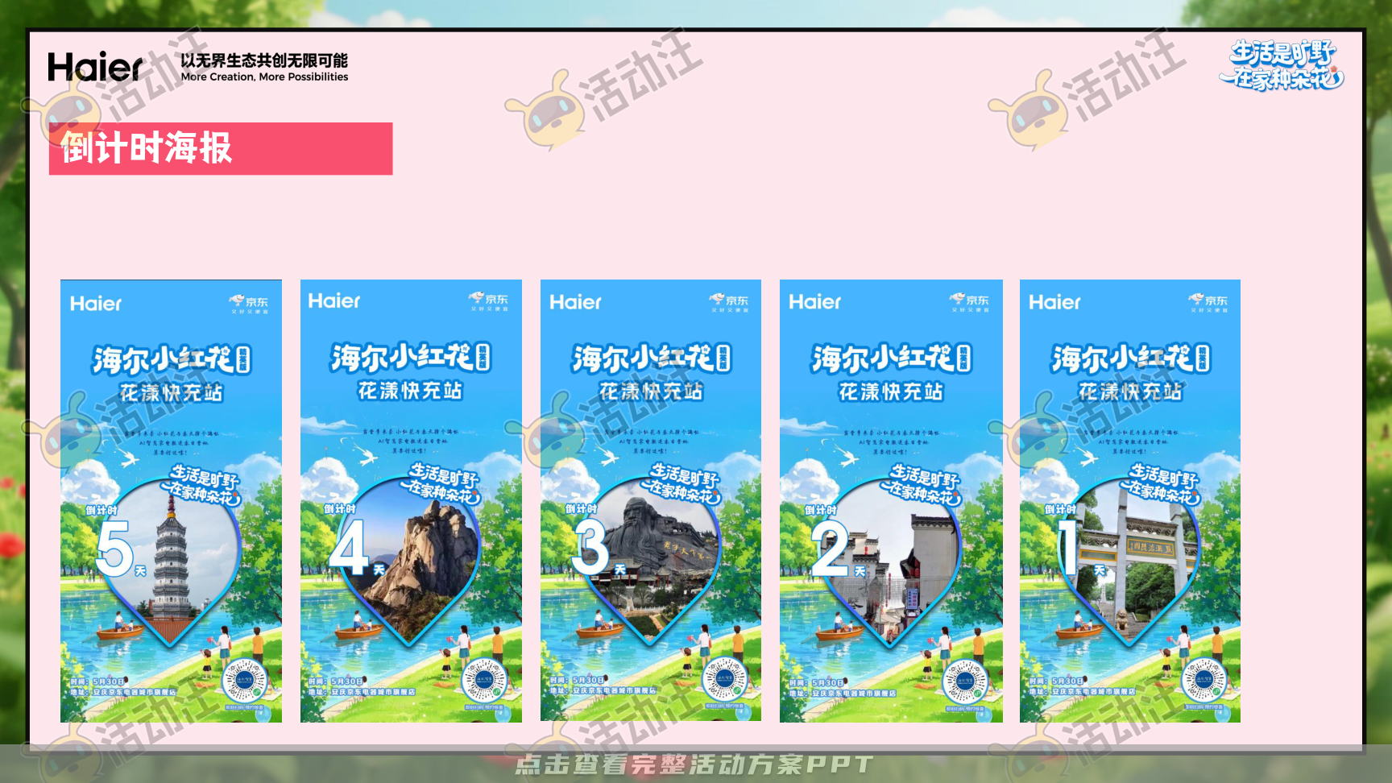Click the 京东 logo on the 4-day poster
Image resolution: width=1392 pixels, height=783 pixels.
click(x=489, y=301)
